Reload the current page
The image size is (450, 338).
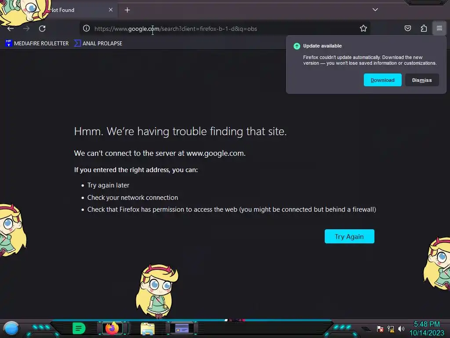coord(42,29)
